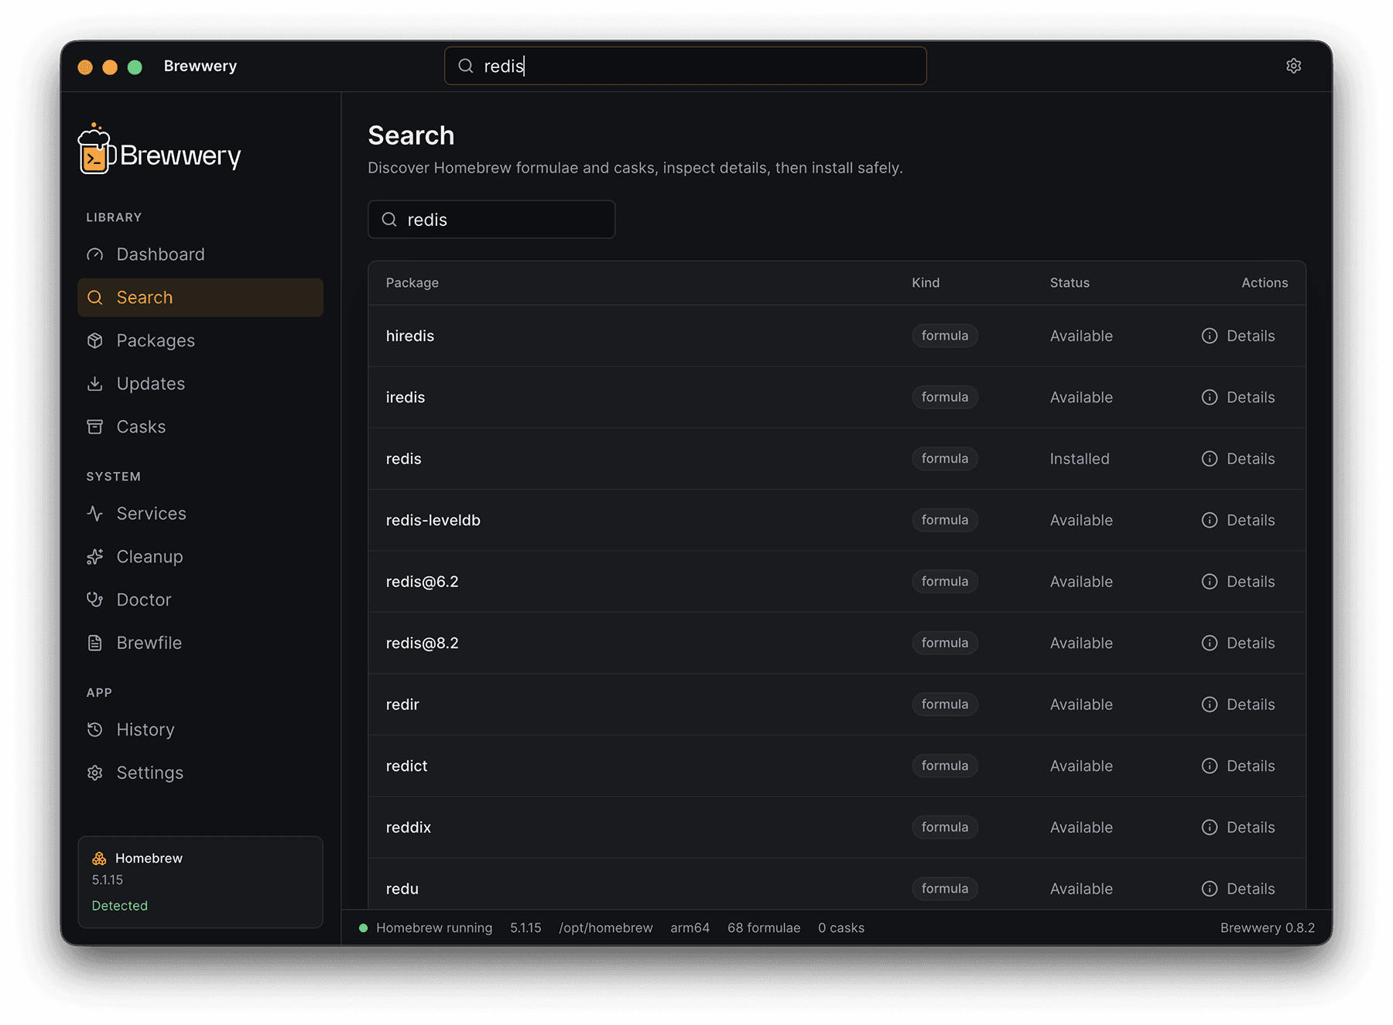
Task: Click the info icon in redis row
Action: 1210,459
